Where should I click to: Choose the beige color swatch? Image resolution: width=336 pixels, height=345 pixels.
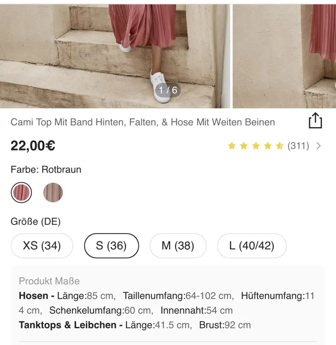tap(53, 192)
